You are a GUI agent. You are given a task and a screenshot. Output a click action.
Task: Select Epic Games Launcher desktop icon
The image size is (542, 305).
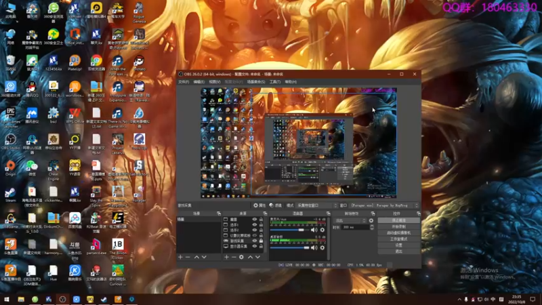click(x=10, y=117)
